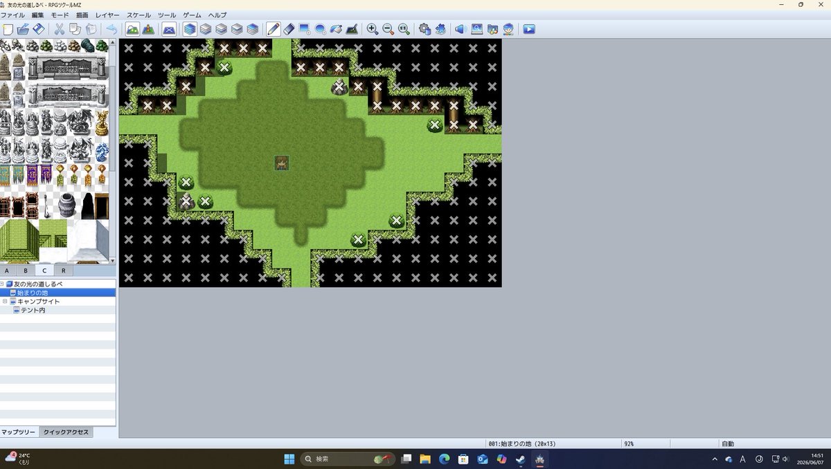Undo the last action via the arrow icon
The height and width of the screenshot is (469, 831).
click(x=111, y=29)
